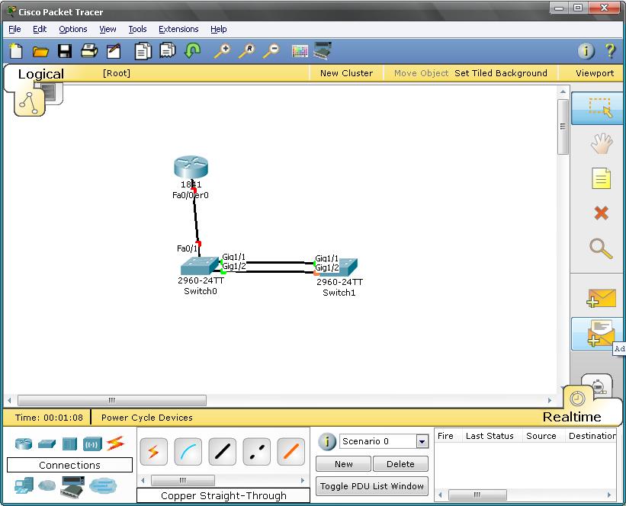The width and height of the screenshot is (626, 506).
Task: Click the Switch1 device on the workspace
Action: [339, 267]
